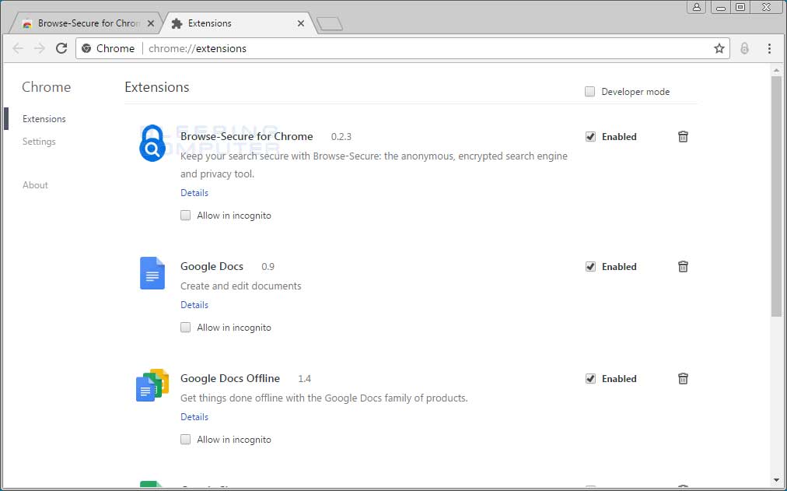Allow Google Docs in incognito
Screen dimensions: 787x491
click(186, 328)
